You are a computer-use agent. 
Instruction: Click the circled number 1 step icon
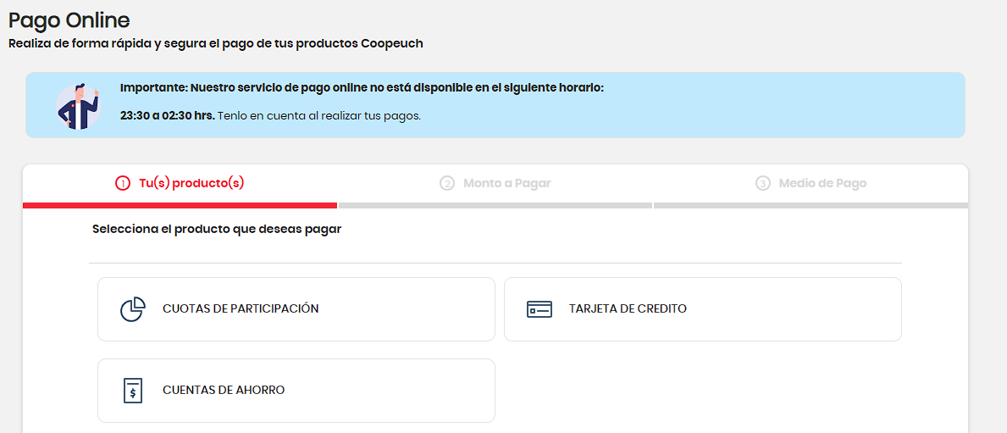click(x=123, y=183)
